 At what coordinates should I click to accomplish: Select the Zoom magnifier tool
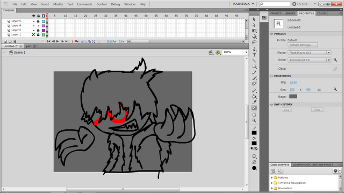click(x=254, y=121)
